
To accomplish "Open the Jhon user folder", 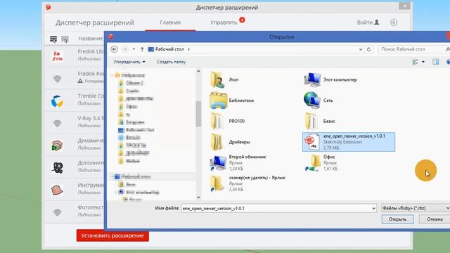I will (225, 79).
